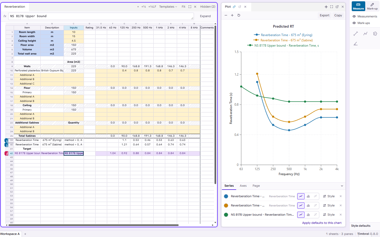Click the formula bar input field
380x237 pixels.
click(x=101, y=16)
